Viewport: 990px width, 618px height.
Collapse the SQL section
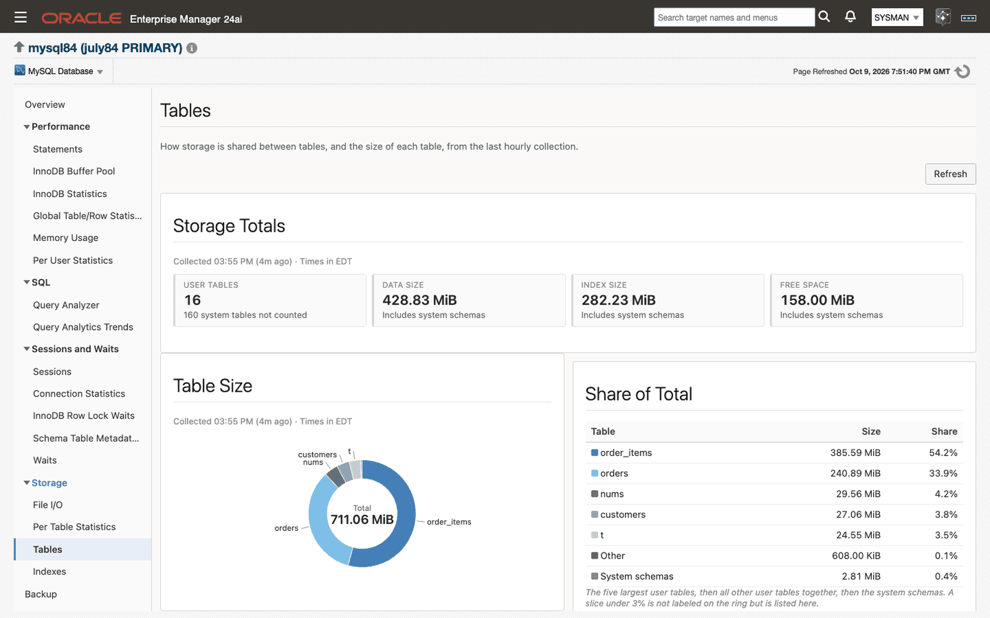(27, 282)
